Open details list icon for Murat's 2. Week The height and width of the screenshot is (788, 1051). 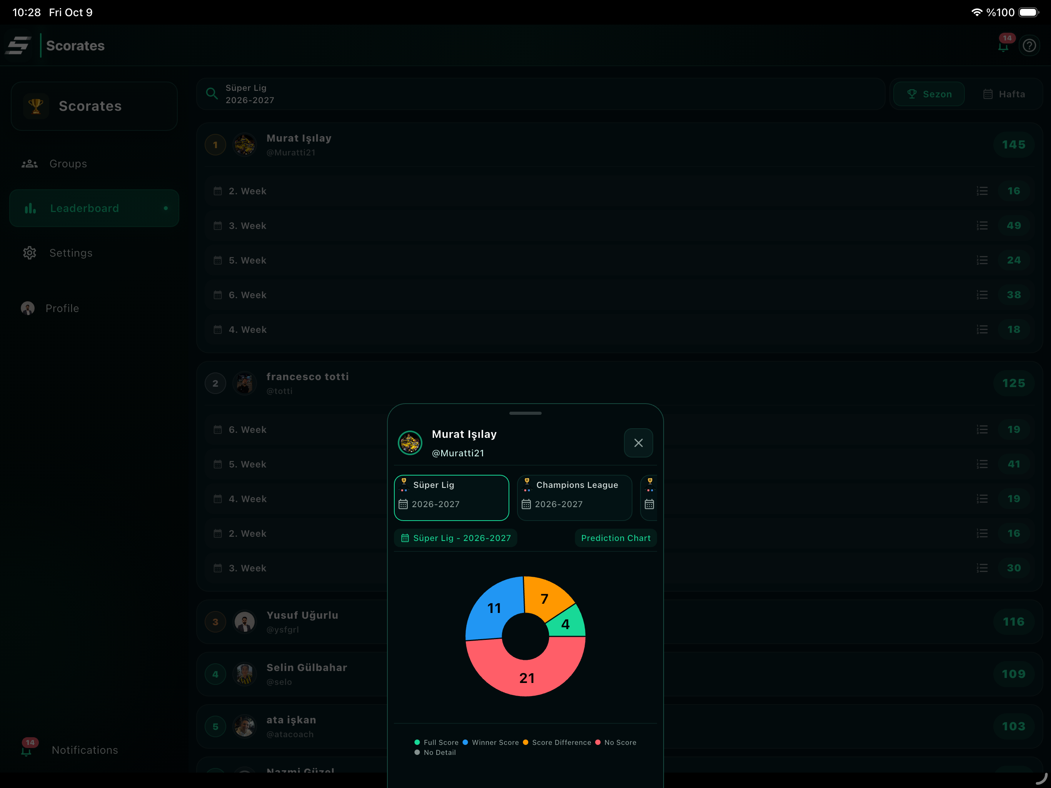[x=982, y=191]
